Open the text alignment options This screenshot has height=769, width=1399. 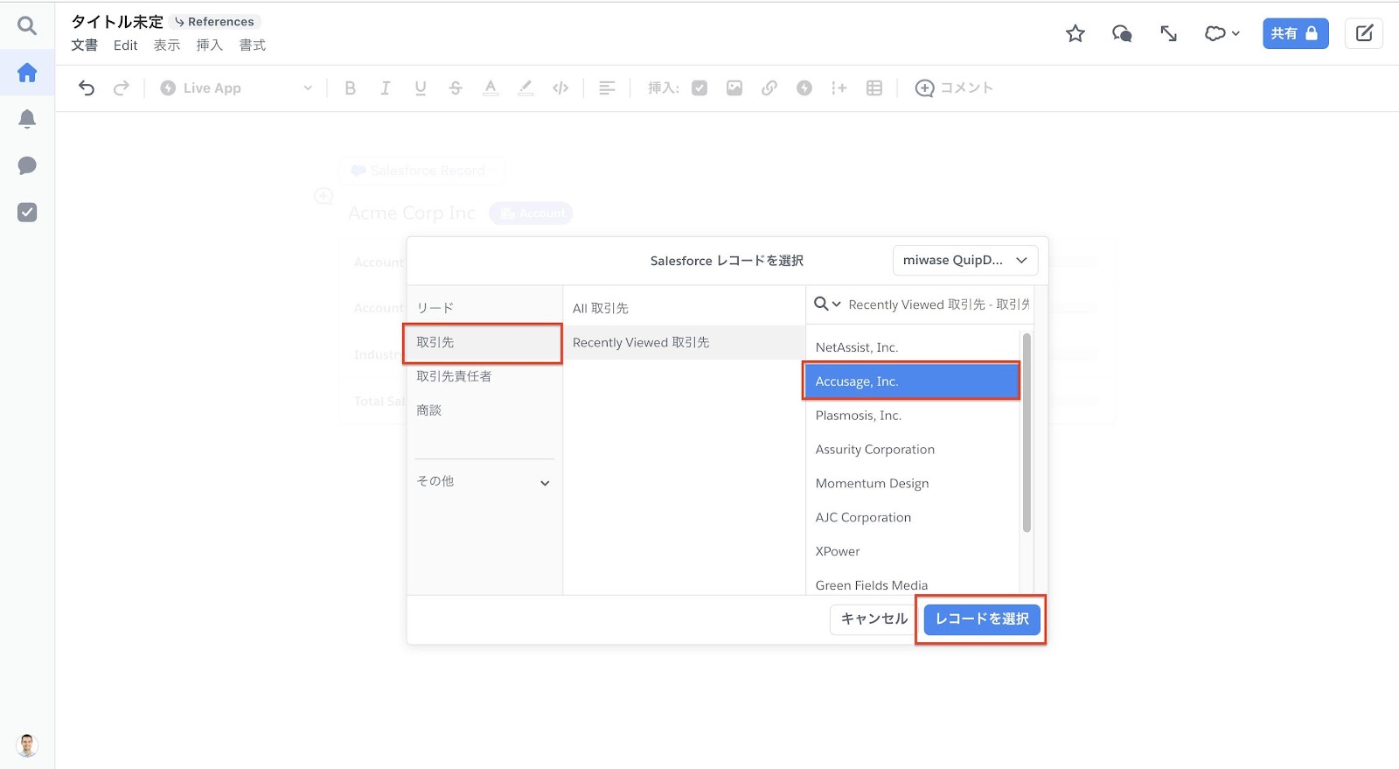607,87
